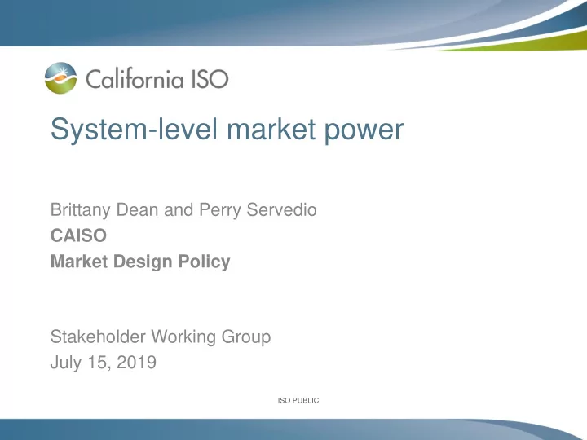Click the California ISO globe logo icon
The image size is (587, 440).
point(60,78)
